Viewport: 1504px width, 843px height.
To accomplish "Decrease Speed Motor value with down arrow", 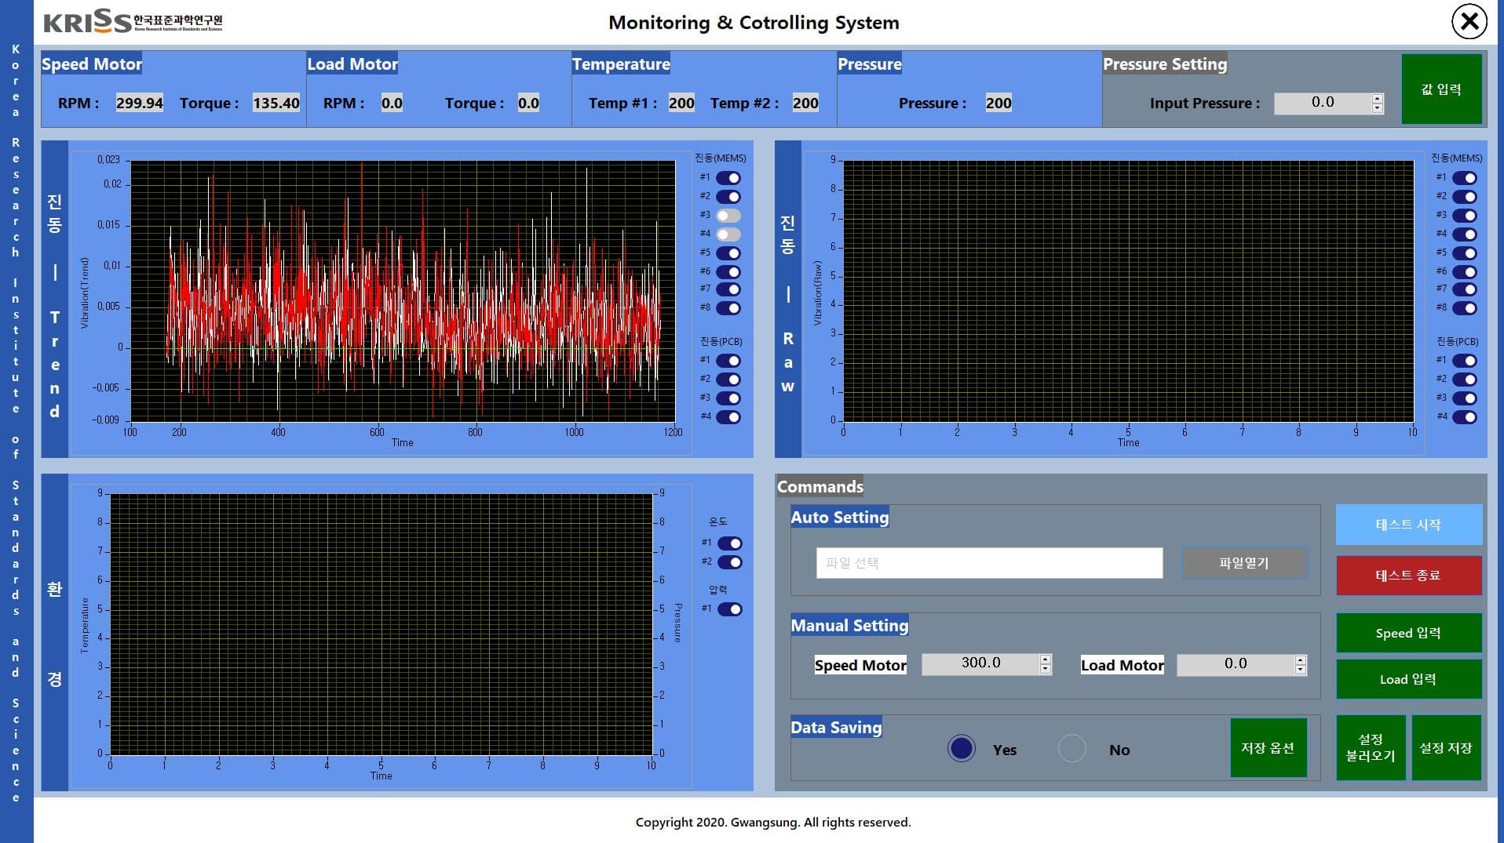I will coord(1045,669).
